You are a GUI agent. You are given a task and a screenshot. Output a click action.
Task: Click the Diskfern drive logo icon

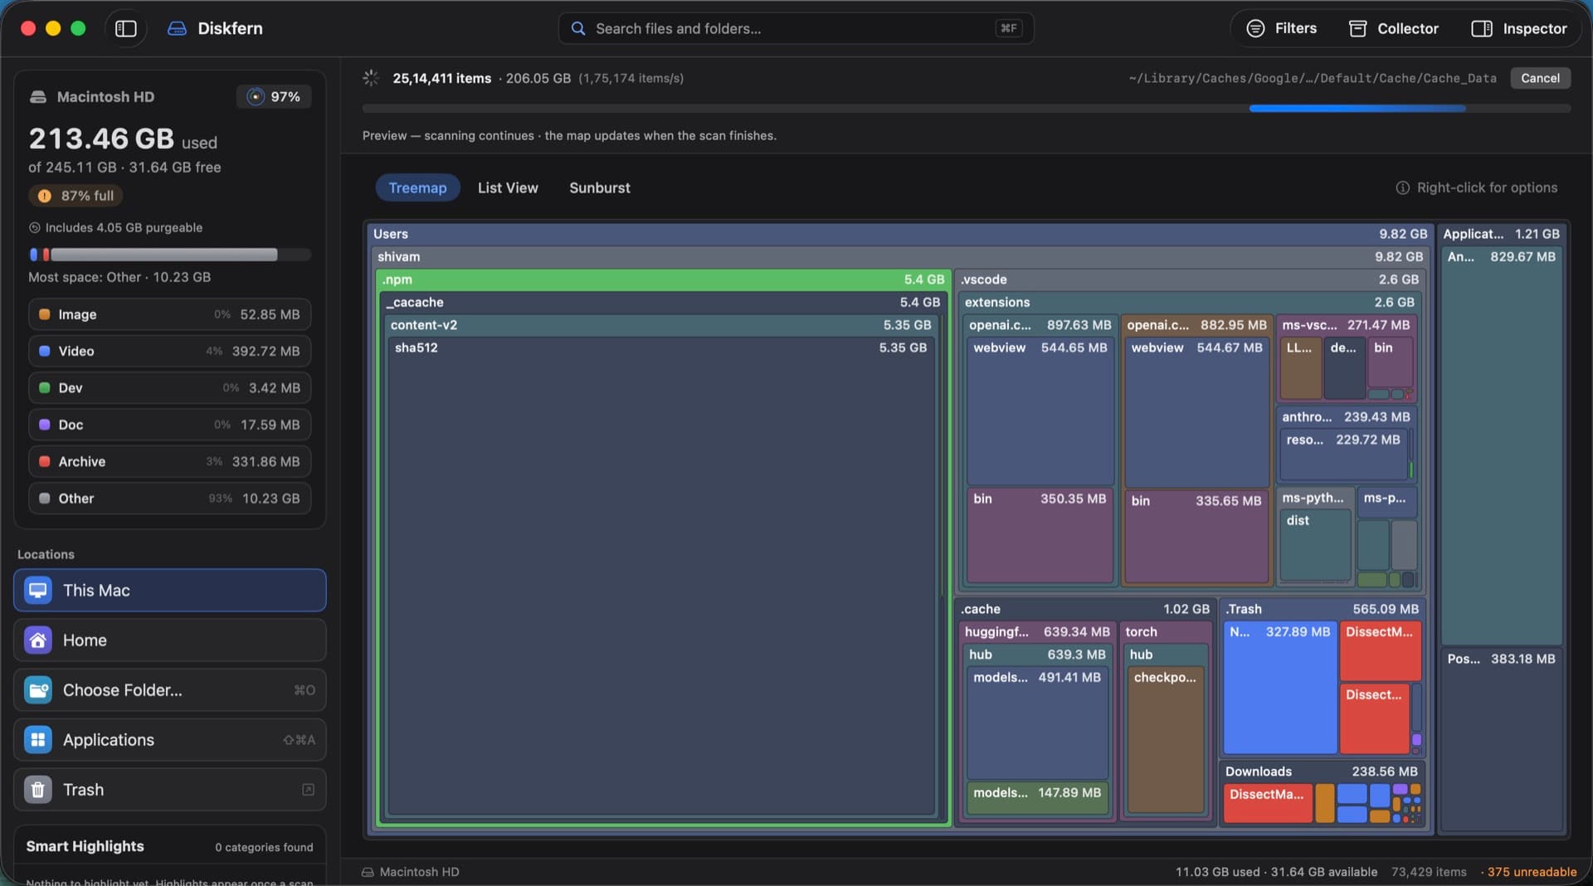(x=177, y=28)
